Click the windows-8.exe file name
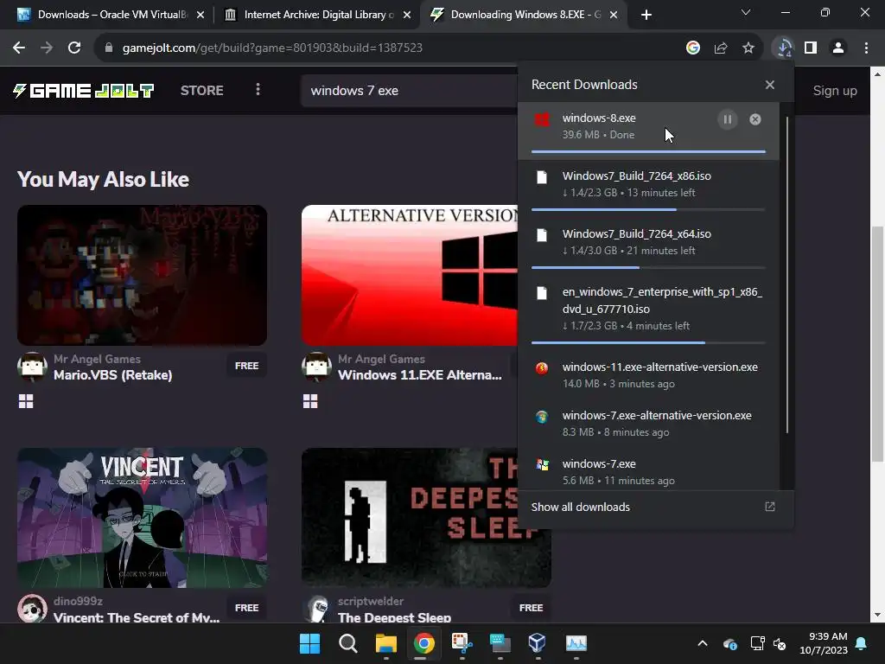 599,118
